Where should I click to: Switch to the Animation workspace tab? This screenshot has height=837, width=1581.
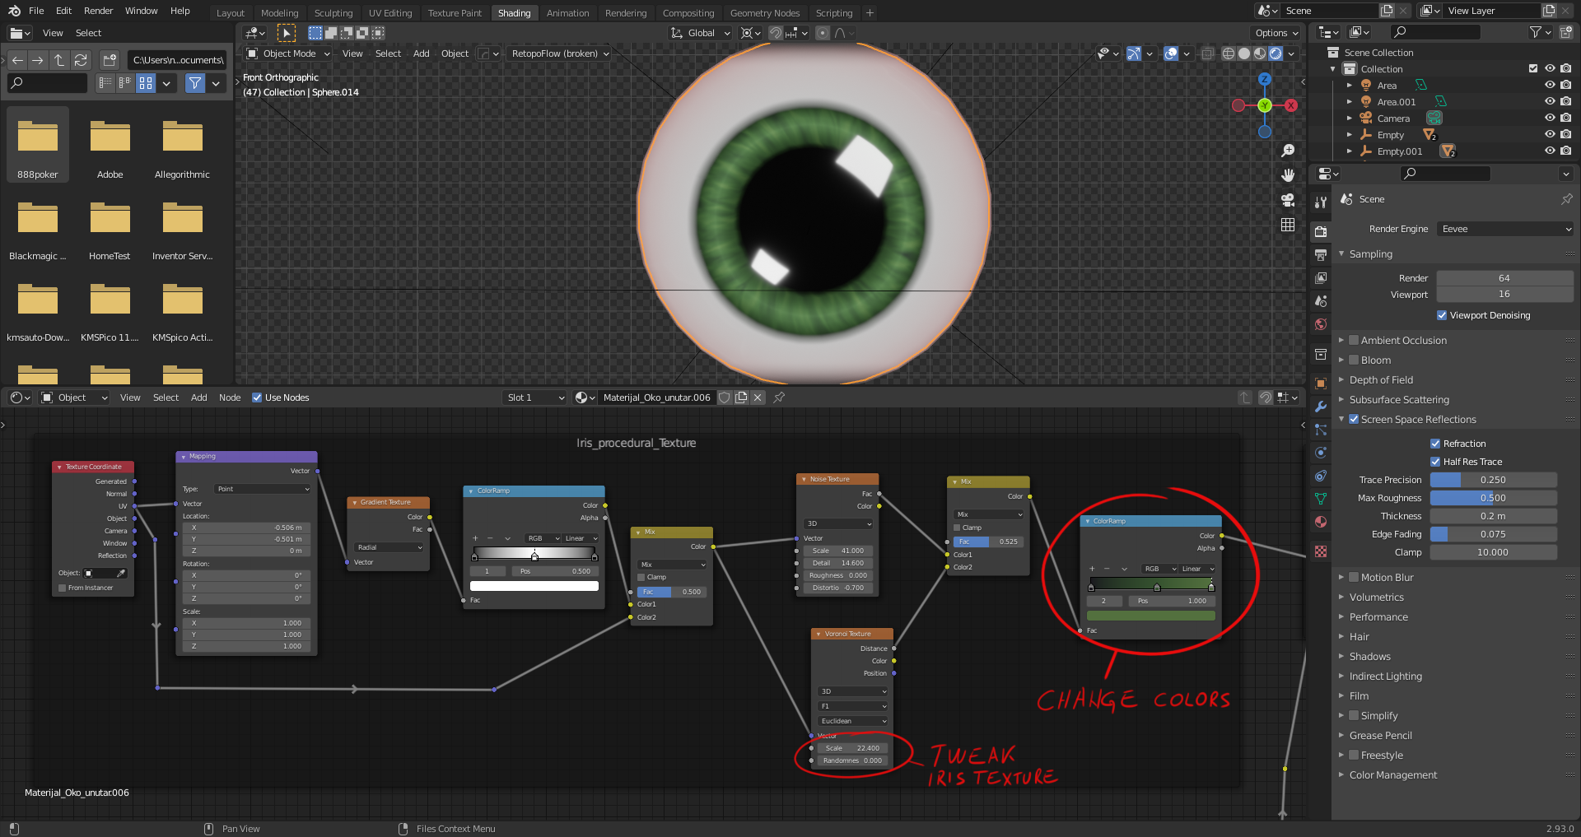[567, 12]
